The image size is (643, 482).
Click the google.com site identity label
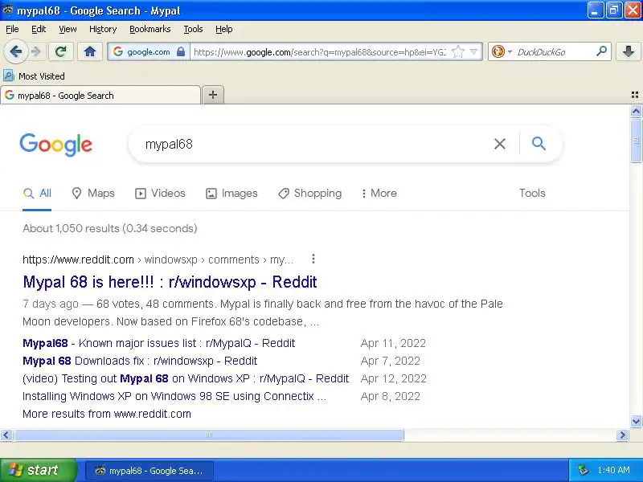click(x=149, y=52)
